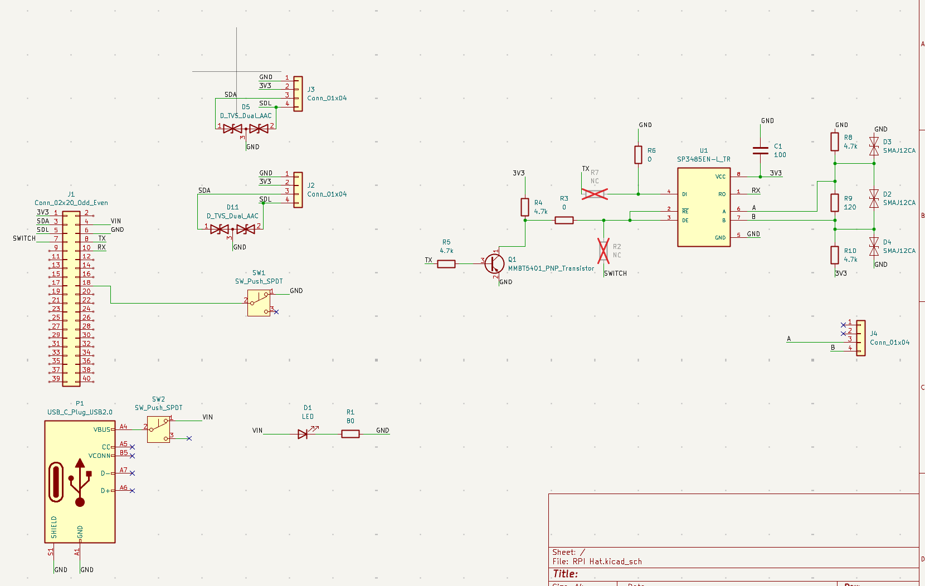Click the no-connect flag on J4 pin 2
The image size is (925, 586).
(843, 334)
